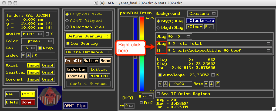Click the OverLay chooser button
The height and width of the screenshot is (111, 276).
tap(77, 76)
